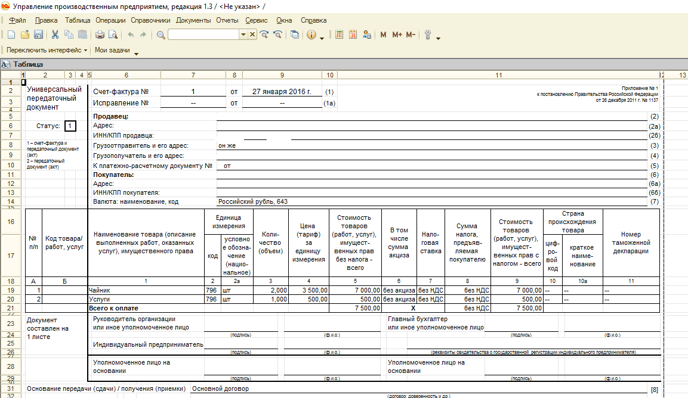688x398 pixels.
Task: Clear the search field with X button
Action: point(252,35)
